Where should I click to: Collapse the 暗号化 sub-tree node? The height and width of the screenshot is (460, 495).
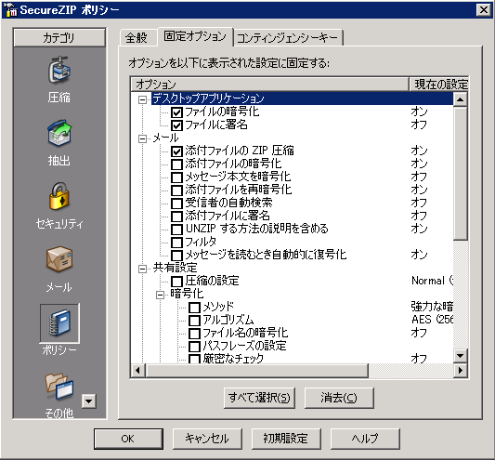(x=160, y=295)
